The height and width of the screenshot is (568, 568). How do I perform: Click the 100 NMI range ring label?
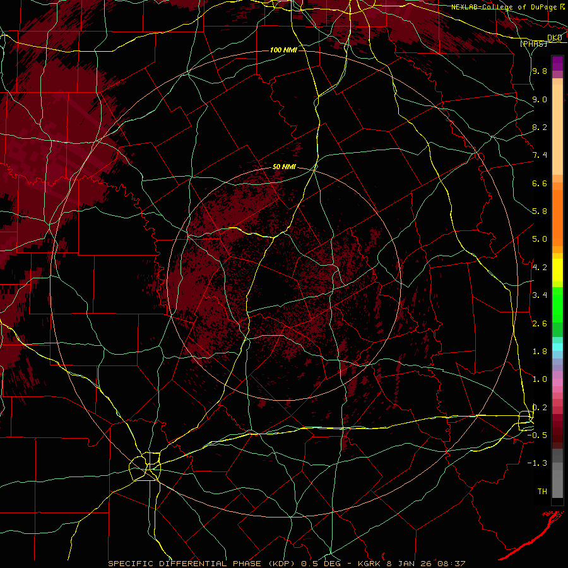pyautogui.click(x=283, y=50)
